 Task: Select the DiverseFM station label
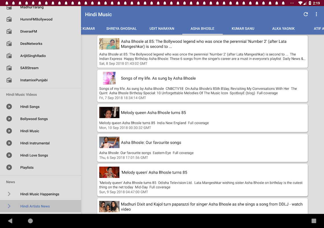tap(28, 31)
